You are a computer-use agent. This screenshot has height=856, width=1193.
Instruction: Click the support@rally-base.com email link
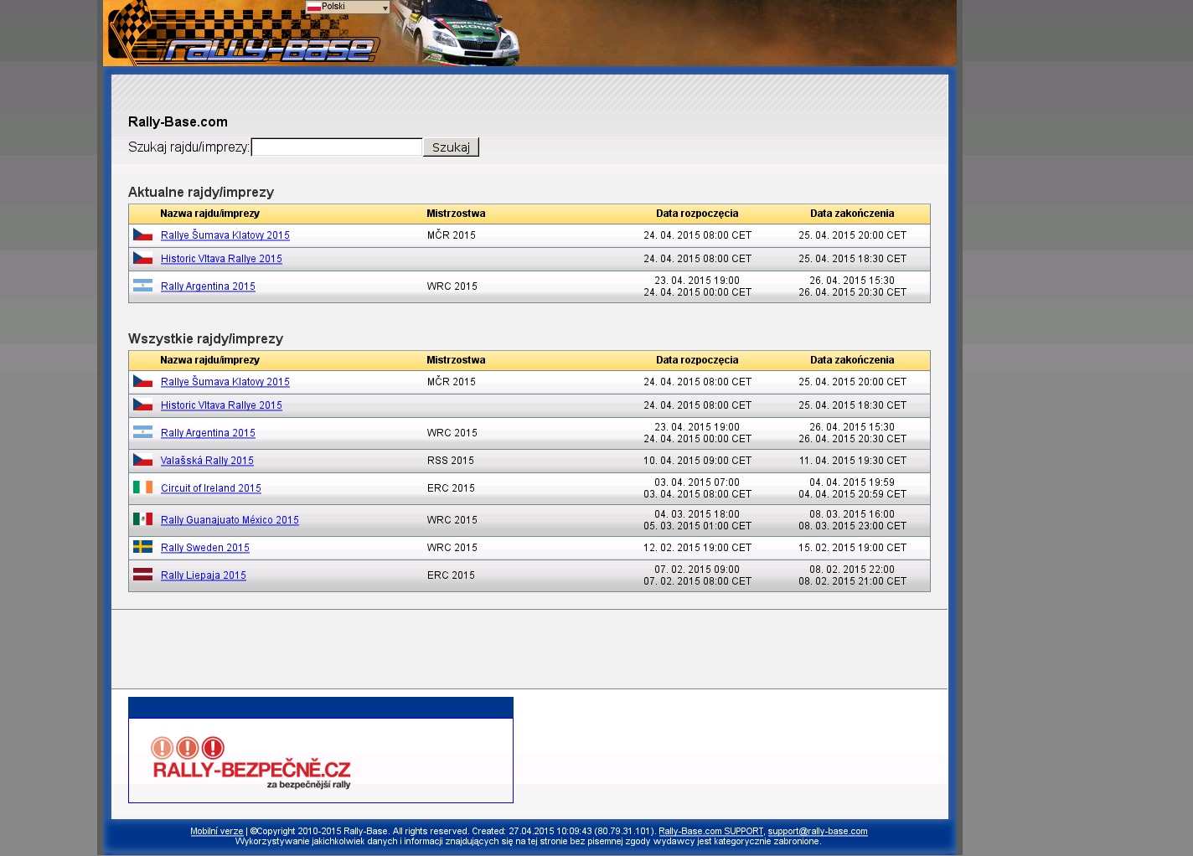pyautogui.click(x=817, y=832)
